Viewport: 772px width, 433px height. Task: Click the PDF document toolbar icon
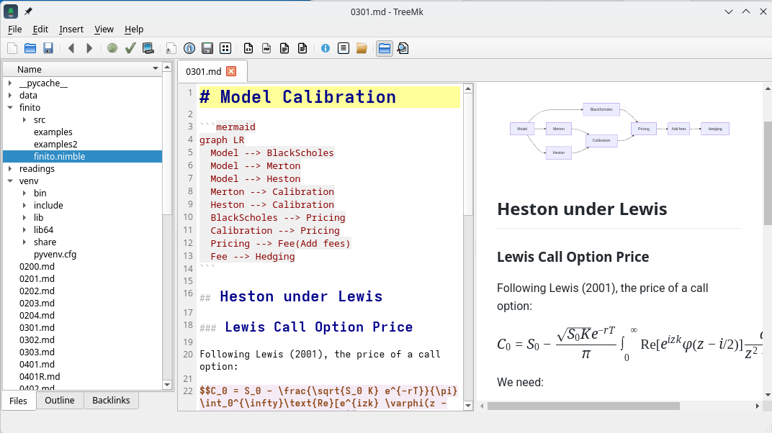pos(266,48)
